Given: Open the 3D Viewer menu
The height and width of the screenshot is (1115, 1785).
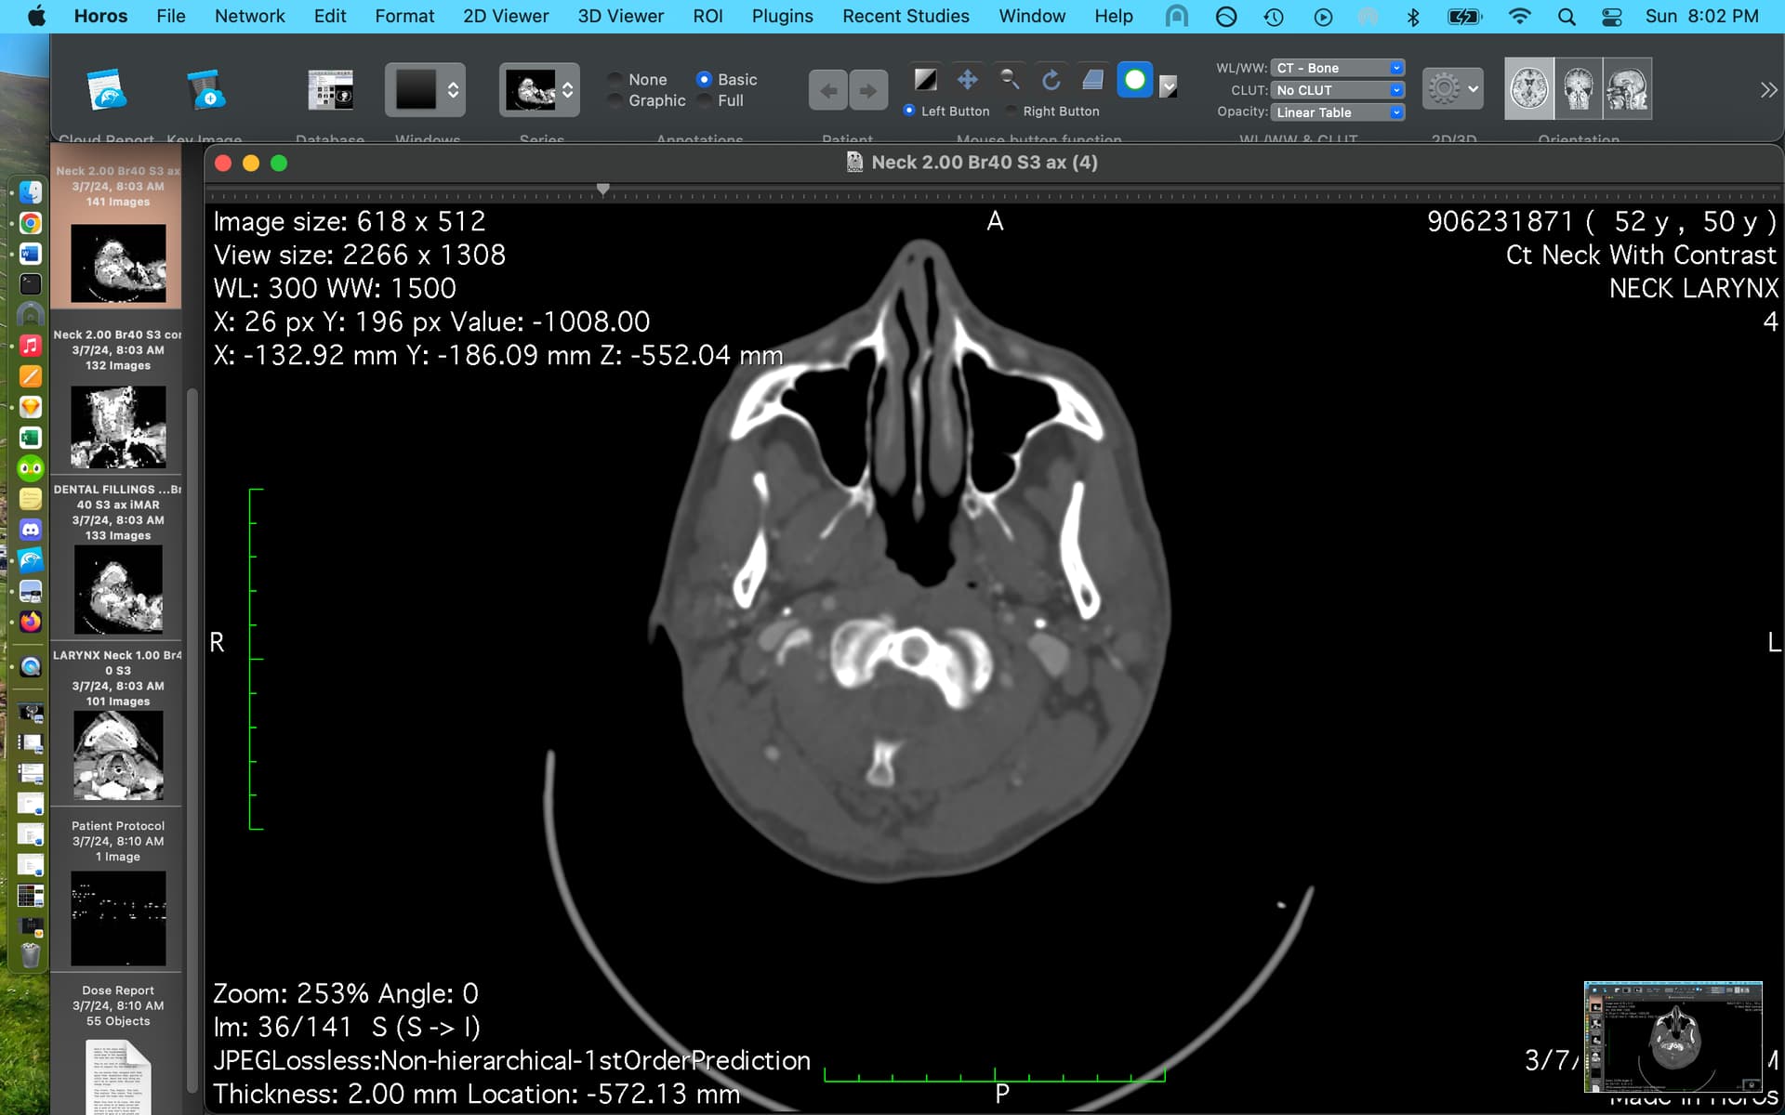Looking at the screenshot, I should [x=620, y=16].
